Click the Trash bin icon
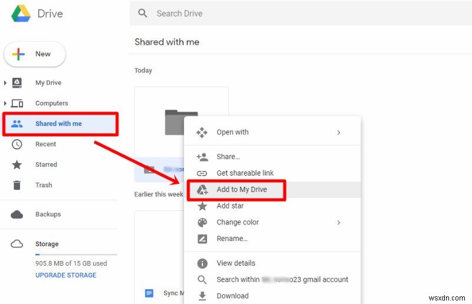This screenshot has width=472, height=304. 17,185
